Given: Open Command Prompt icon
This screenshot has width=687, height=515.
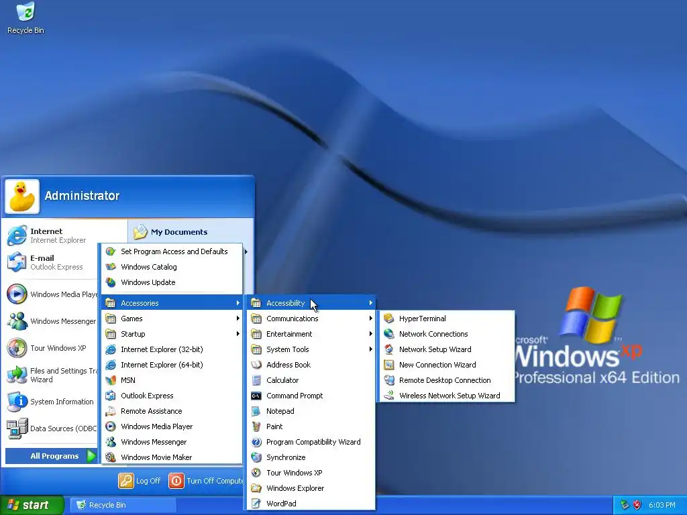Looking at the screenshot, I should (x=256, y=396).
